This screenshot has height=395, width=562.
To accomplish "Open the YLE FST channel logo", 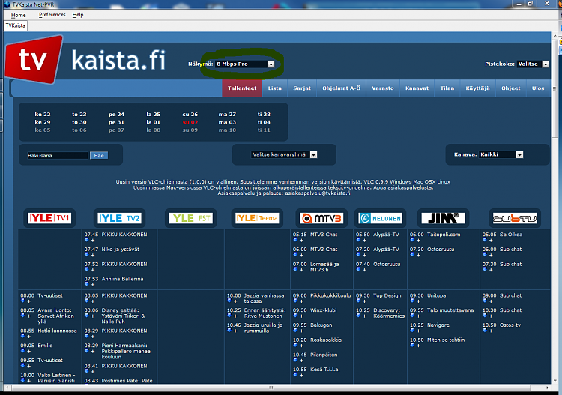I will click(x=190, y=218).
